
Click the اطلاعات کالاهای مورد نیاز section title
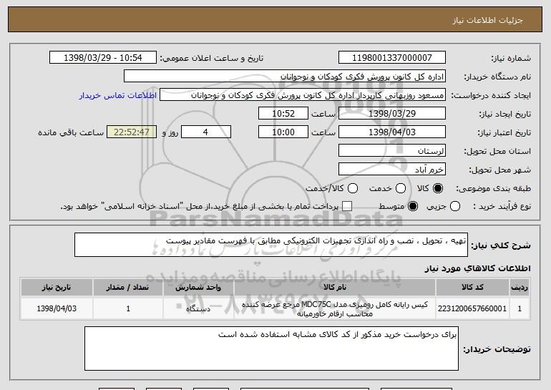477,268
